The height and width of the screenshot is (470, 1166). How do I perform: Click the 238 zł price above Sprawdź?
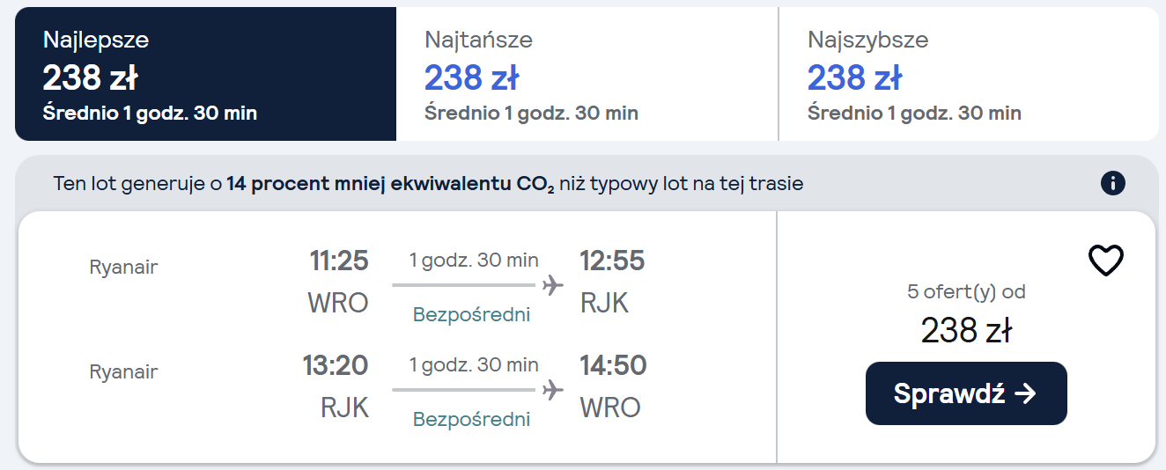point(966,330)
